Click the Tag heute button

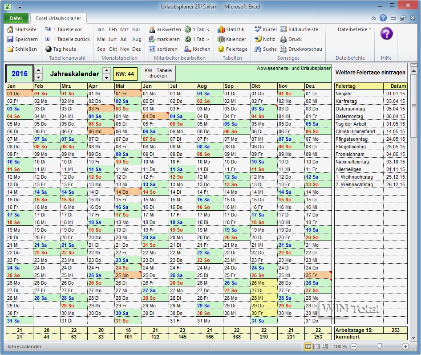[64, 49]
